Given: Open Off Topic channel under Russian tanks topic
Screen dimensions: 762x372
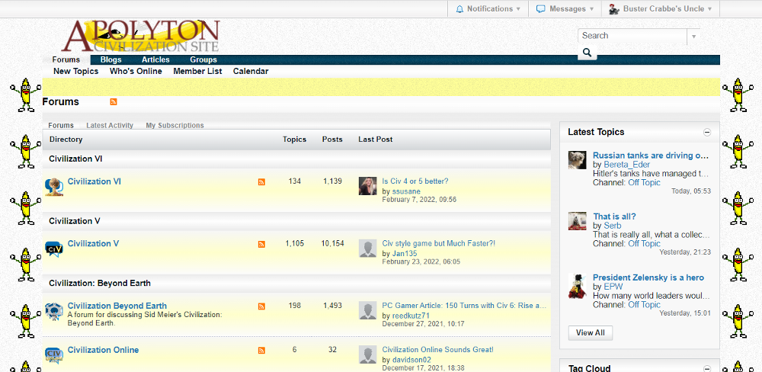Looking at the screenshot, I should [645, 183].
